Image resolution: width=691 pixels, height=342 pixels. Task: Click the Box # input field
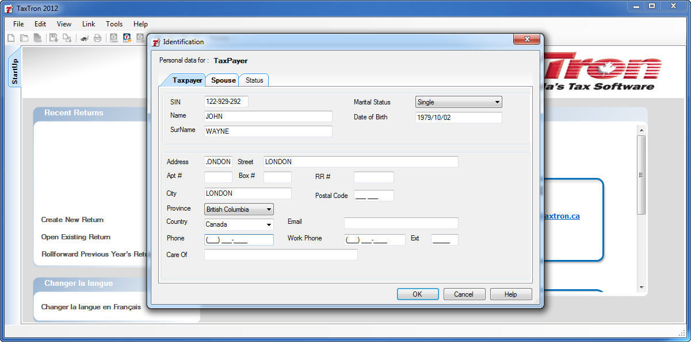tap(277, 177)
